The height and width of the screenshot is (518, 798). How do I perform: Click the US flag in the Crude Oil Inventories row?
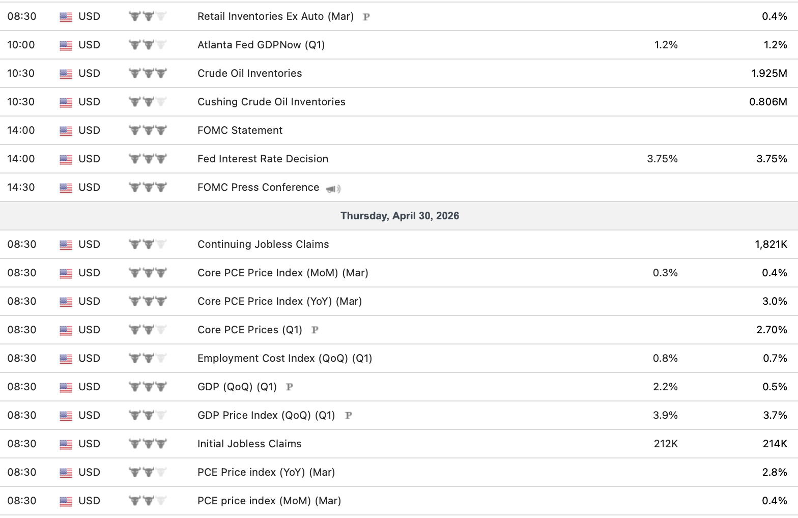[66, 74]
